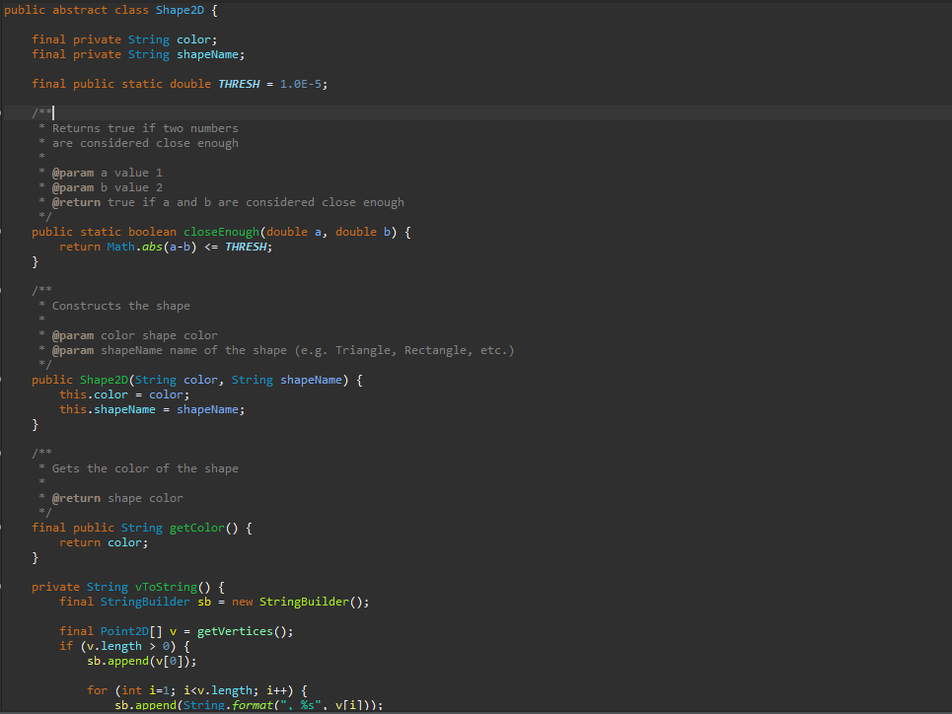
Task: Click the Point2D array type annotation
Action: [x=123, y=630]
